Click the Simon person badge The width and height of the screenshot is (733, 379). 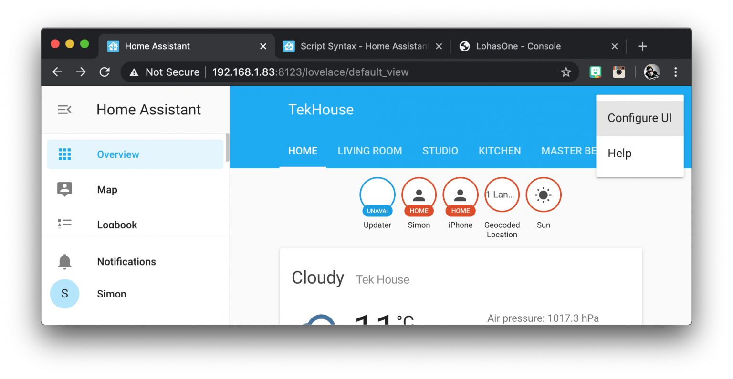pos(419,195)
